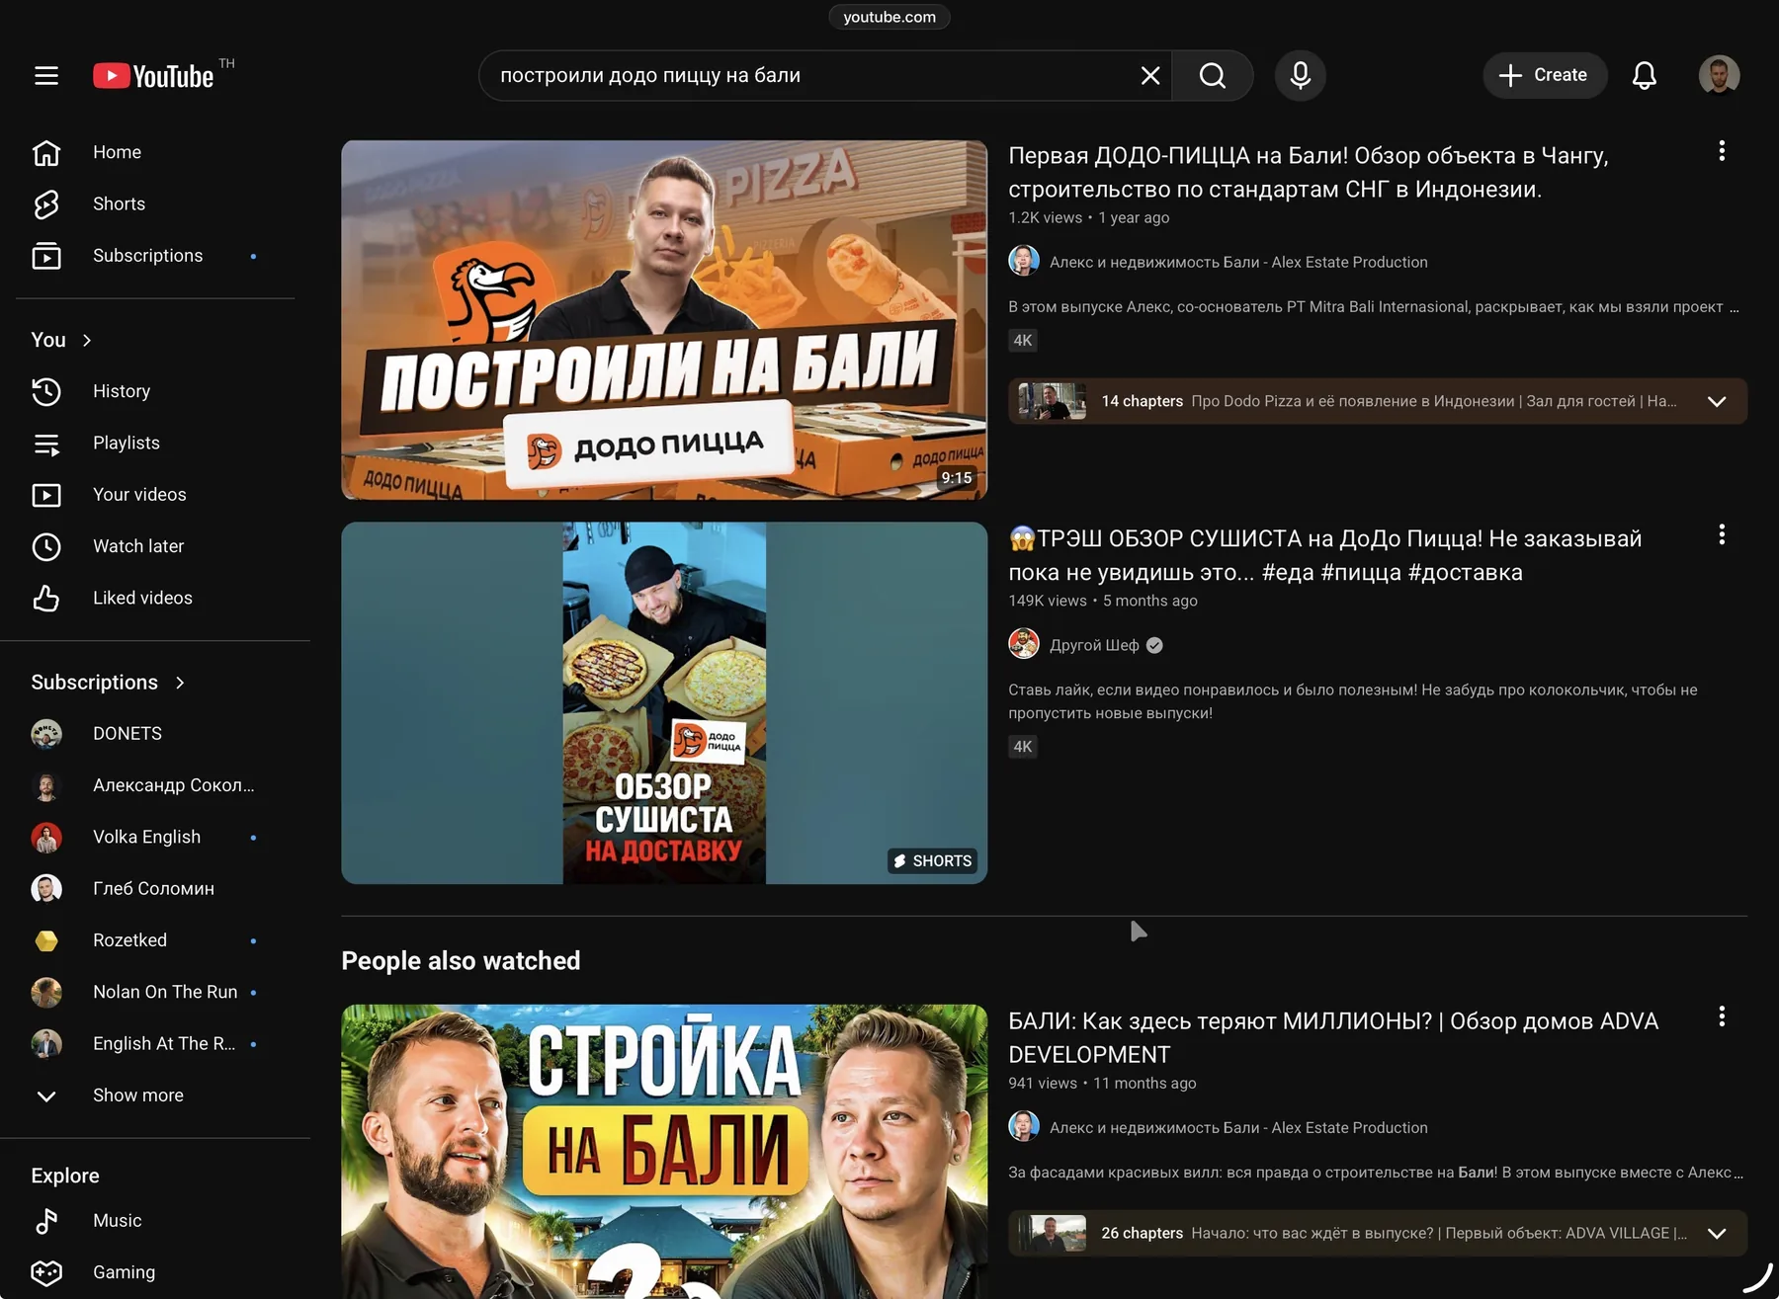Viewport: 1779px width, 1299px height.
Task: Open the account avatar menu
Action: [x=1719, y=75]
